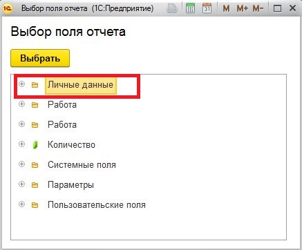The width and height of the screenshot is (302, 250).
Task: Click the M+ memory add button
Action: pyautogui.click(x=243, y=9)
